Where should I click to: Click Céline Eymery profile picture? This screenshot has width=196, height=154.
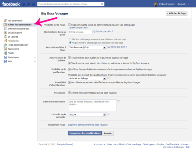(x=156, y=4)
